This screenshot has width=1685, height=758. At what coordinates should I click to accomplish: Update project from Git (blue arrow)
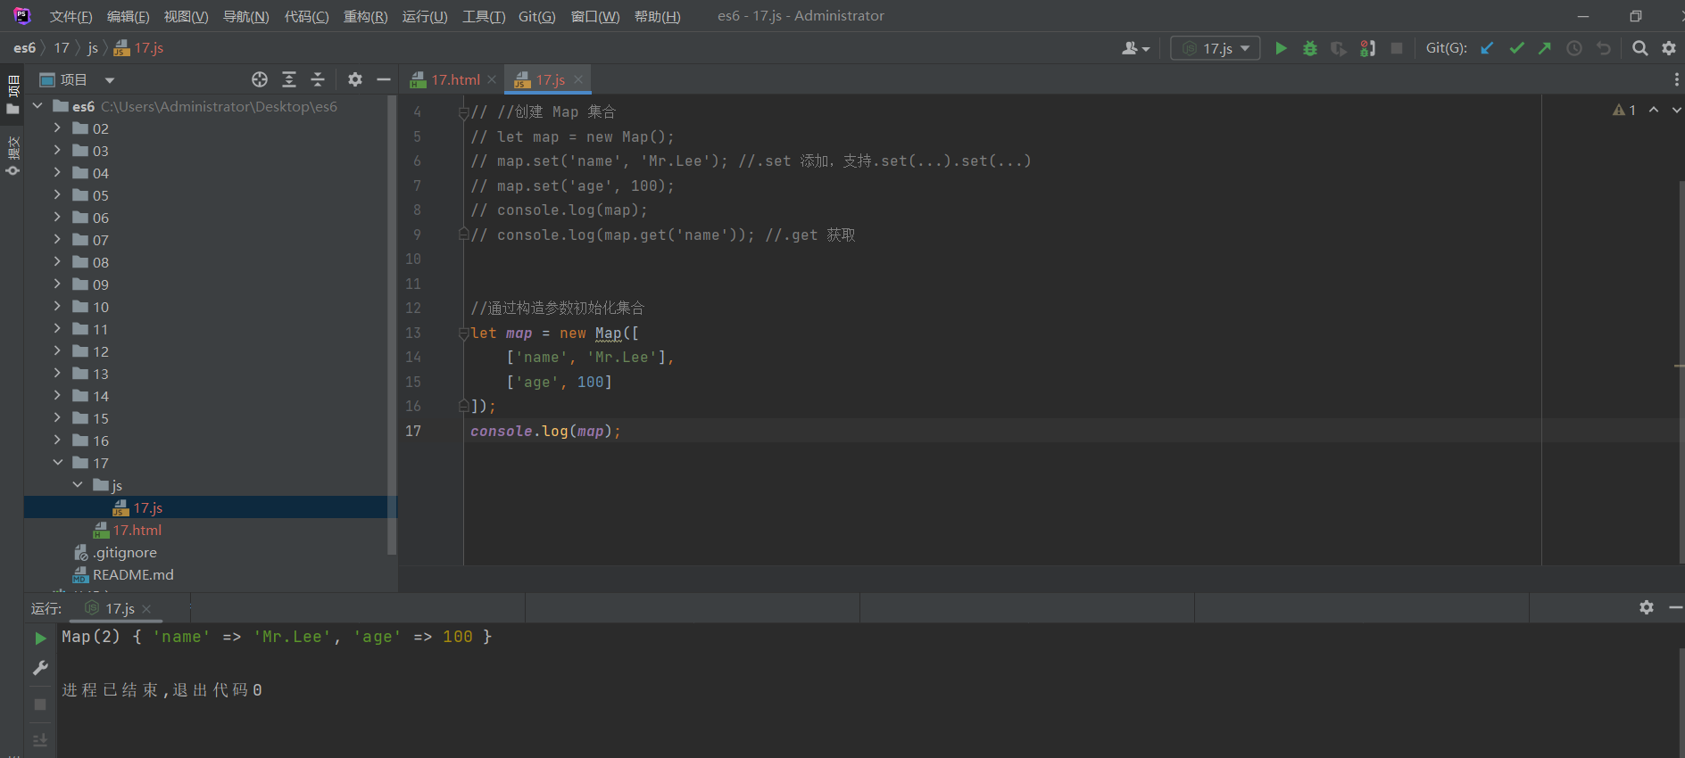[1487, 48]
